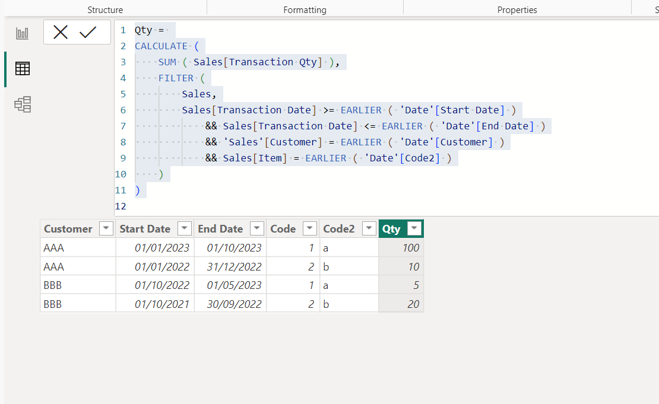Click the Qty cell showing 100
The width and height of the screenshot is (659, 404).
[401, 248]
